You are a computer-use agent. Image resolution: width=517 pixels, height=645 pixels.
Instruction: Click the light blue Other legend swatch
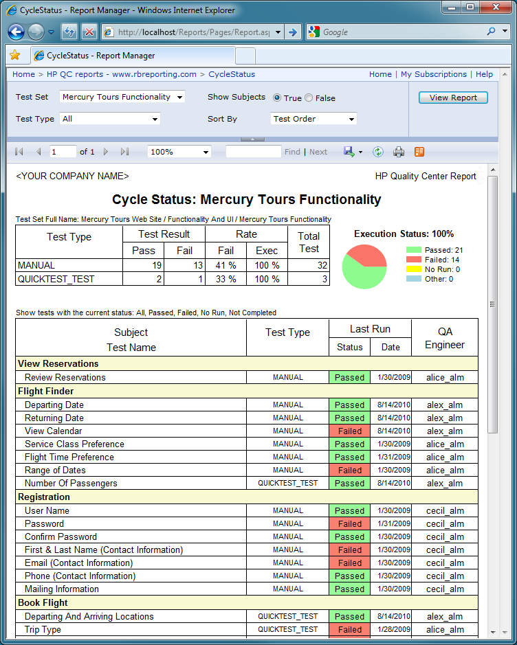(x=413, y=279)
